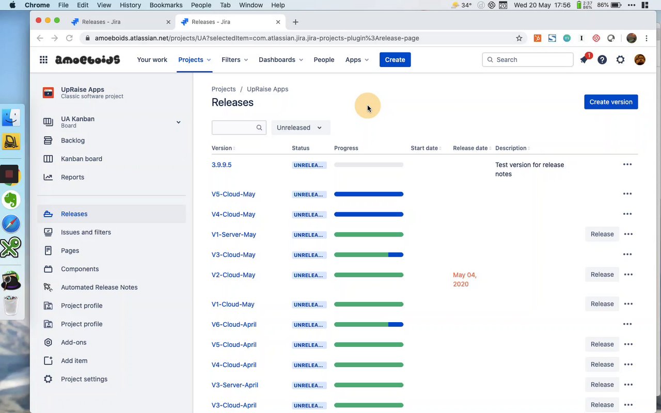Open the 3.9.9.5 version link

click(222, 165)
